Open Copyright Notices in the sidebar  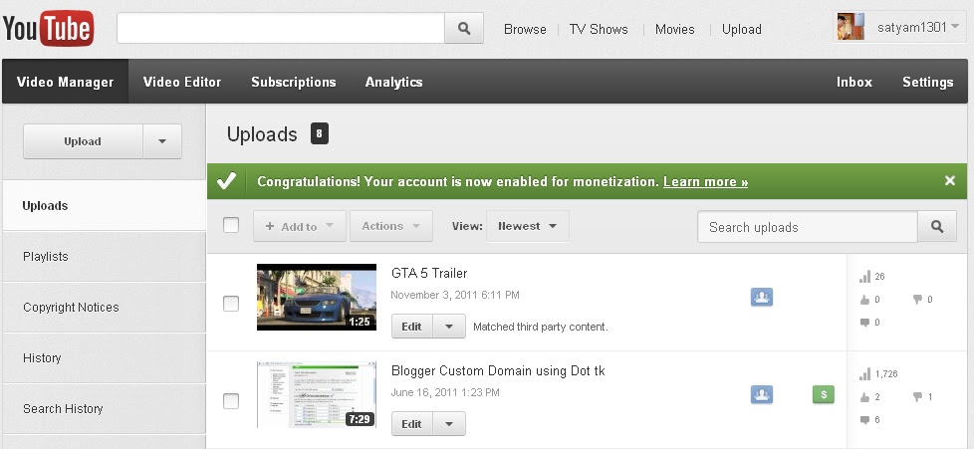click(x=105, y=308)
